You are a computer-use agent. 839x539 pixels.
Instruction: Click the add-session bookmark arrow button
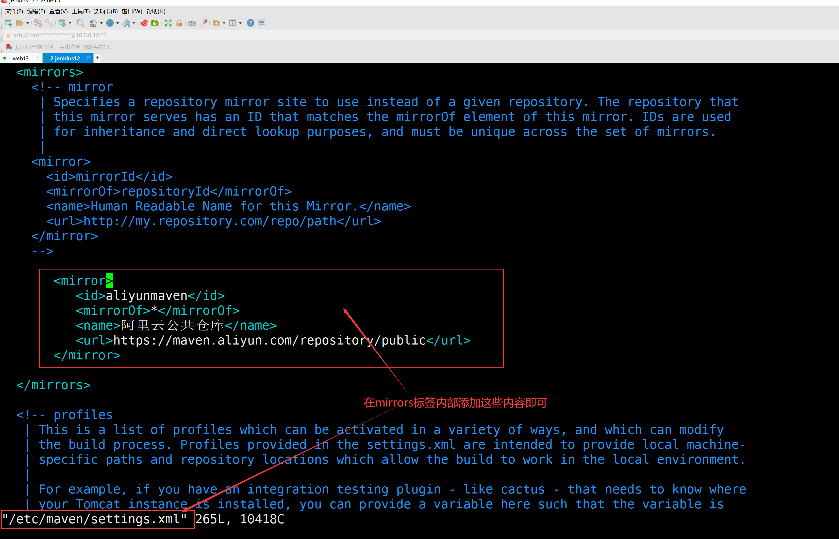[9, 47]
